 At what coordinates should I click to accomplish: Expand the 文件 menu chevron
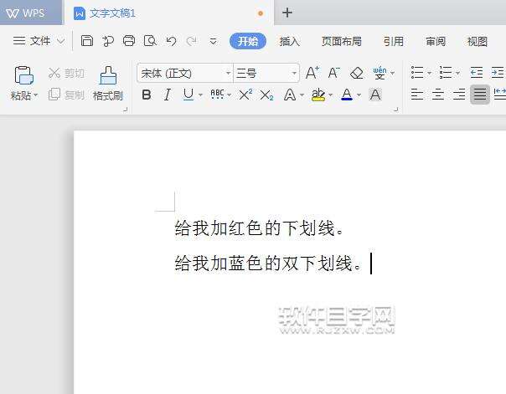(60, 41)
